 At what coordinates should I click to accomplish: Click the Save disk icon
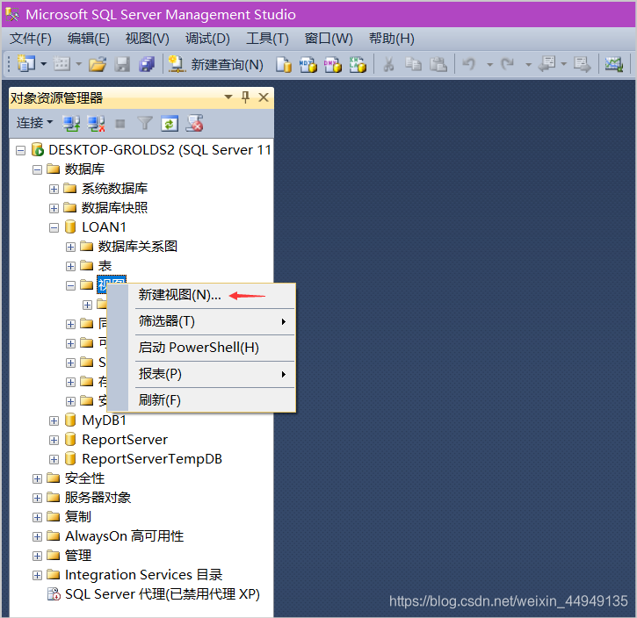(122, 64)
